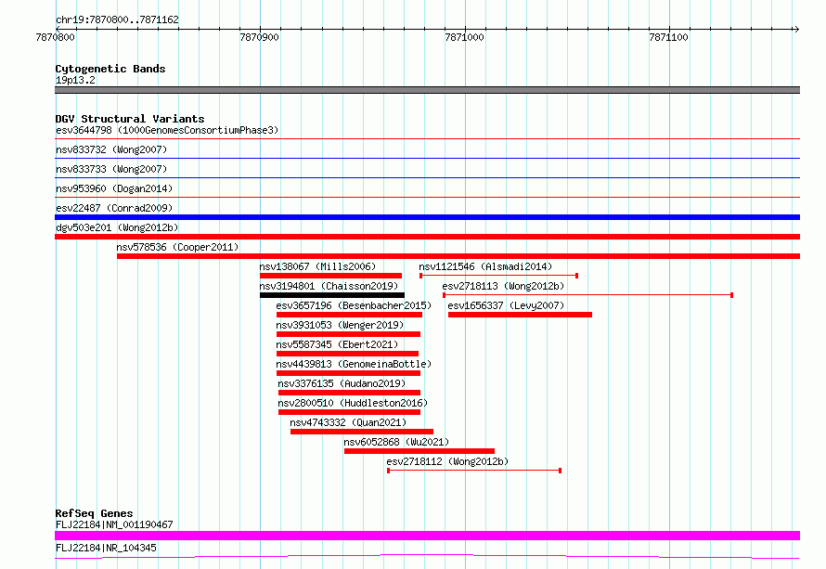
Task: Select the black nsv3194801 (Chaisson2019) bar
Action: tap(332, 295)
